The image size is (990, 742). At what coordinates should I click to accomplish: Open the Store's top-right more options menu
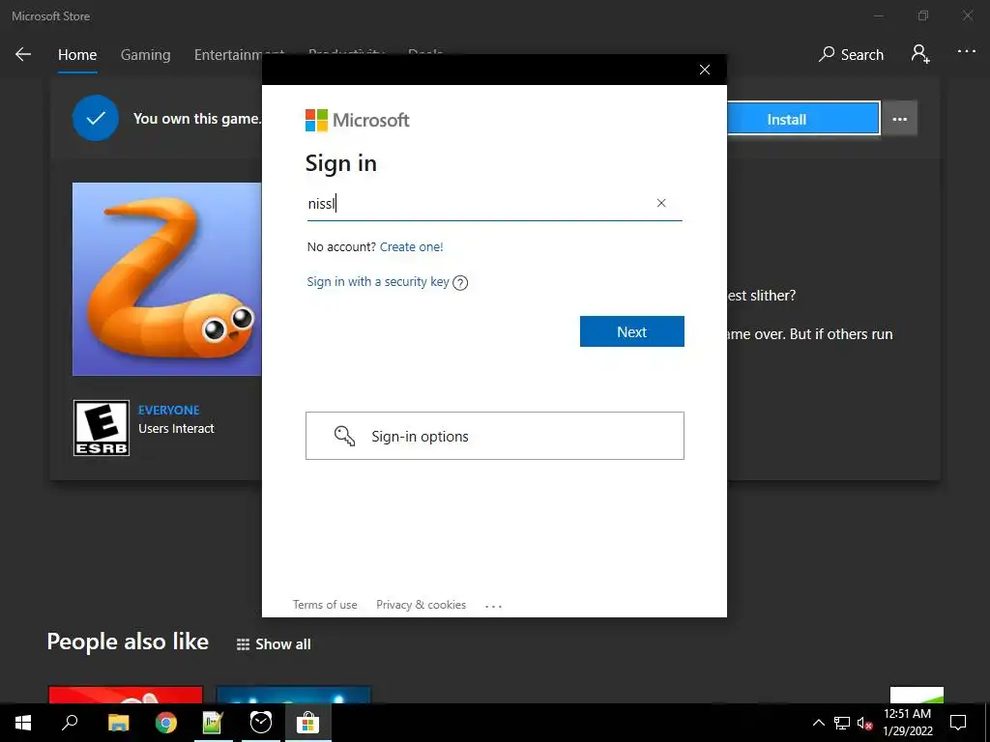(967, 52)
